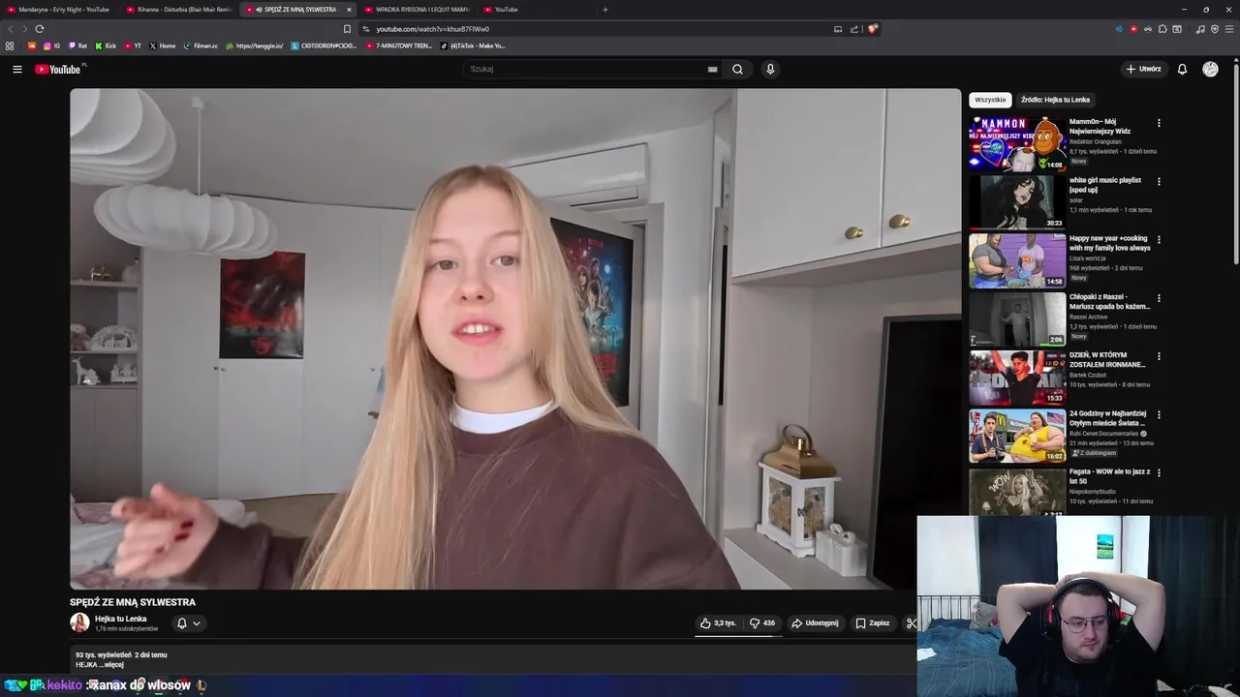Click the red extension icon in toolbar

[x=1133, y=29]
